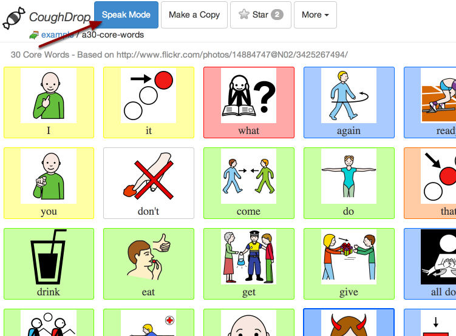The height and width of the screenshot is (336, 456).
Task: Click the user avatar icon beside example
Action: 34,35
